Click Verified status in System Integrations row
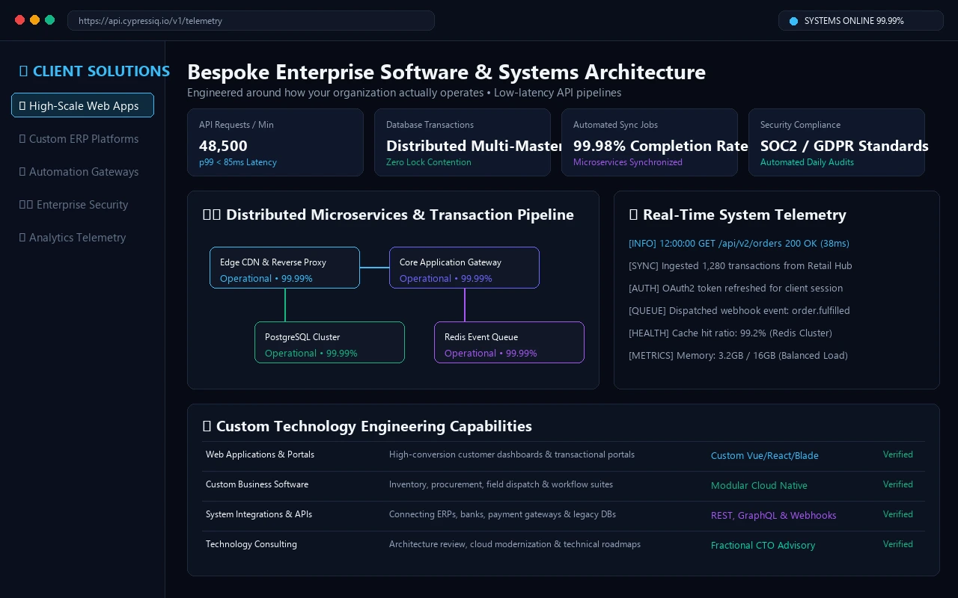 [x=897, y=514]
